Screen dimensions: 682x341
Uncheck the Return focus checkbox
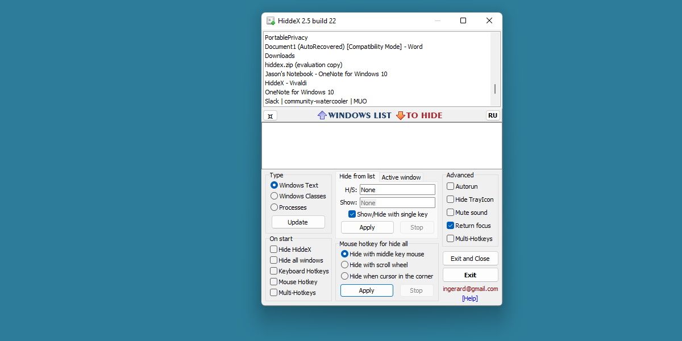point(451,226)
